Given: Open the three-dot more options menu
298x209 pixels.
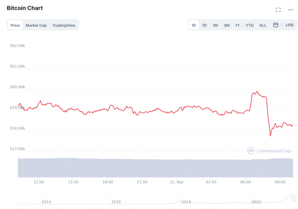Looking at the screenshot, I should click(x=290, y=10).
